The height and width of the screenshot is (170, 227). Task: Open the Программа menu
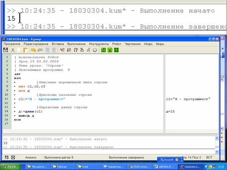pyautogui.click(x=12, y=44)
